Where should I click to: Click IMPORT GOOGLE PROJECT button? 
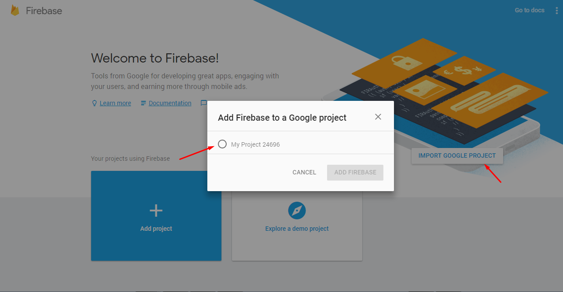[457, 155]
